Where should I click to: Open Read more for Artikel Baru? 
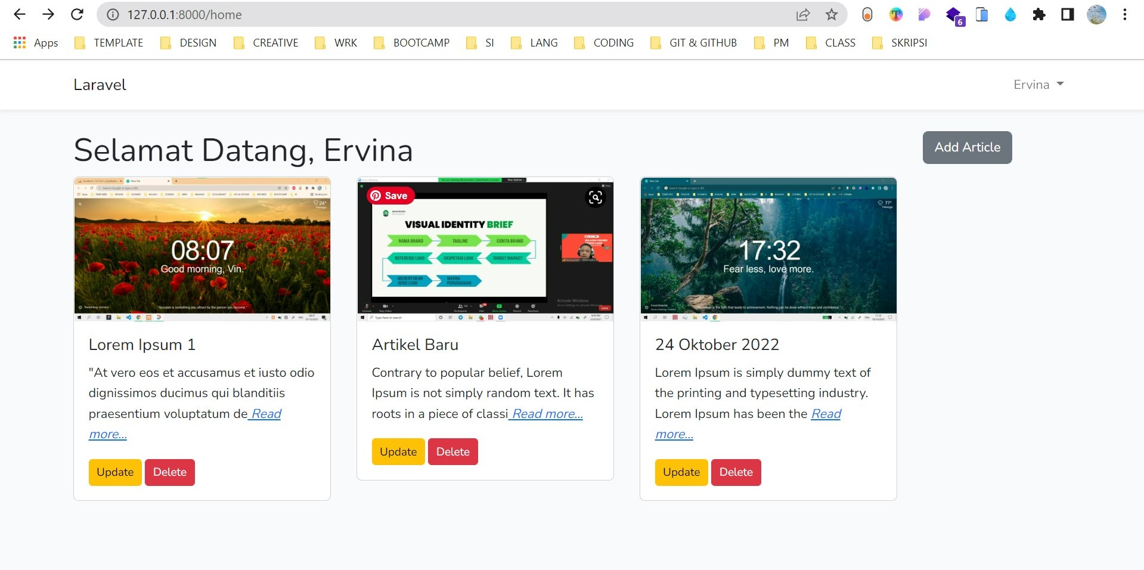tap(547, 414)
